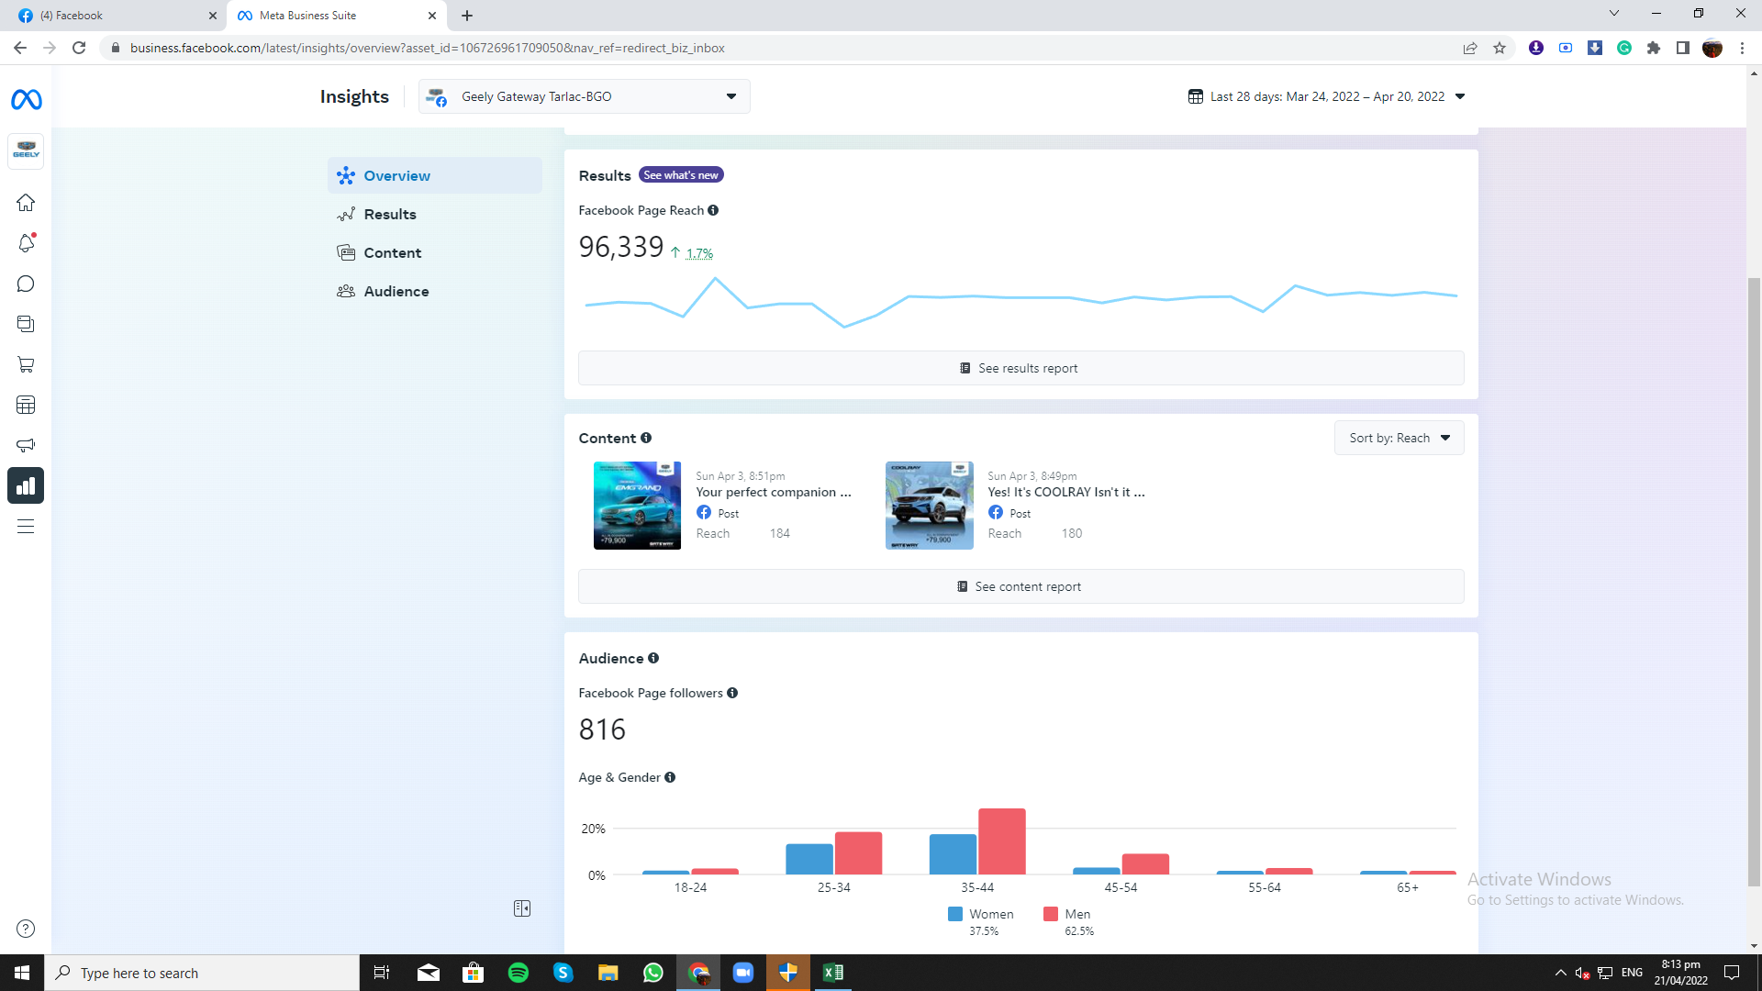
Task: Switch to the Meta Business Suite tab
Action: [336, 16]
